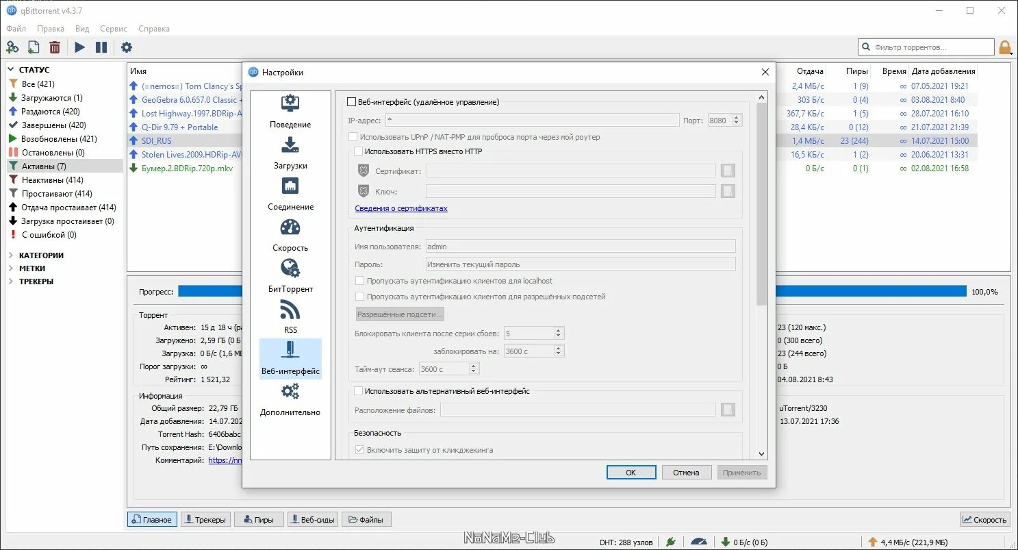
Task: Click the upload speed status bar indicator
Action: (x=907, y=542)
